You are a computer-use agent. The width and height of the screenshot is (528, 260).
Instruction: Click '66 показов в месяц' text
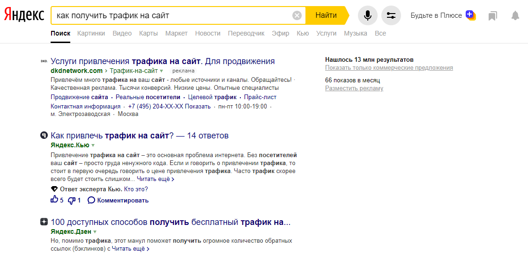[x=353, y=80]
